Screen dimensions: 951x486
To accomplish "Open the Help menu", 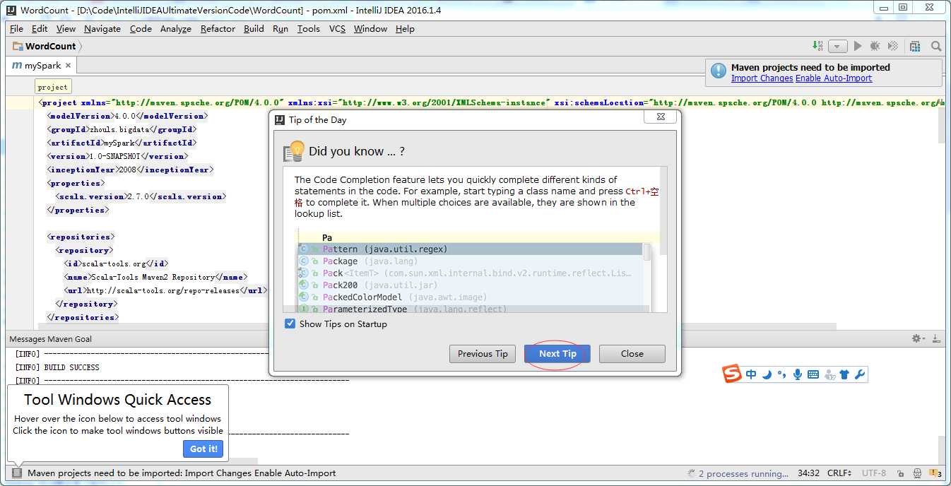I will click(405, 28).
